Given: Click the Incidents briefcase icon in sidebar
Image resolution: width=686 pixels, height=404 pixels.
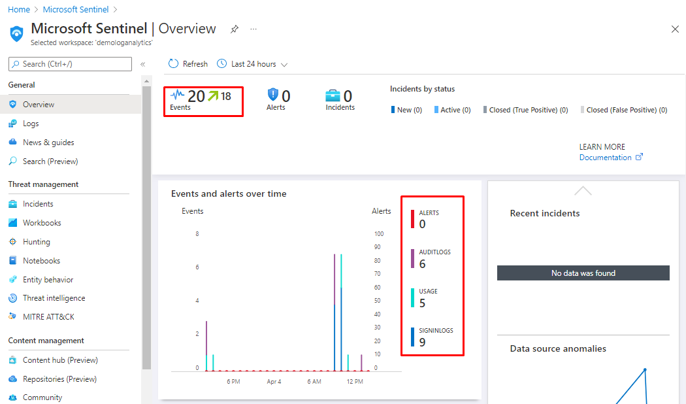Looking at the screenshot, I should pyautogui.click(x=13, y=204).
